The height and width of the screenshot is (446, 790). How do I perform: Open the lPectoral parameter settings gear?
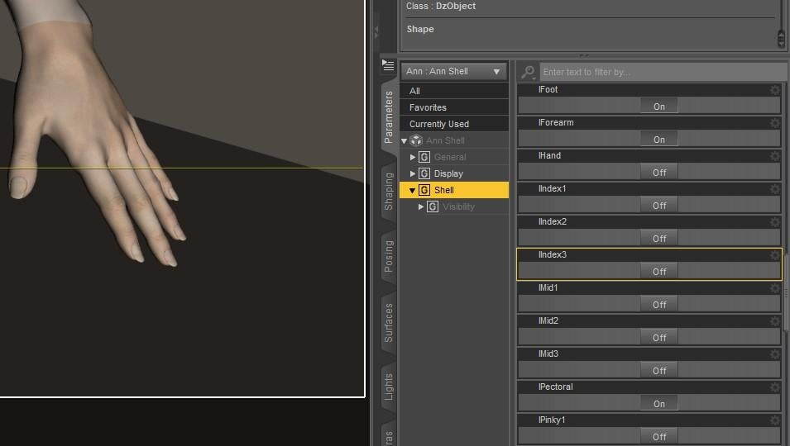pos(774,387)
